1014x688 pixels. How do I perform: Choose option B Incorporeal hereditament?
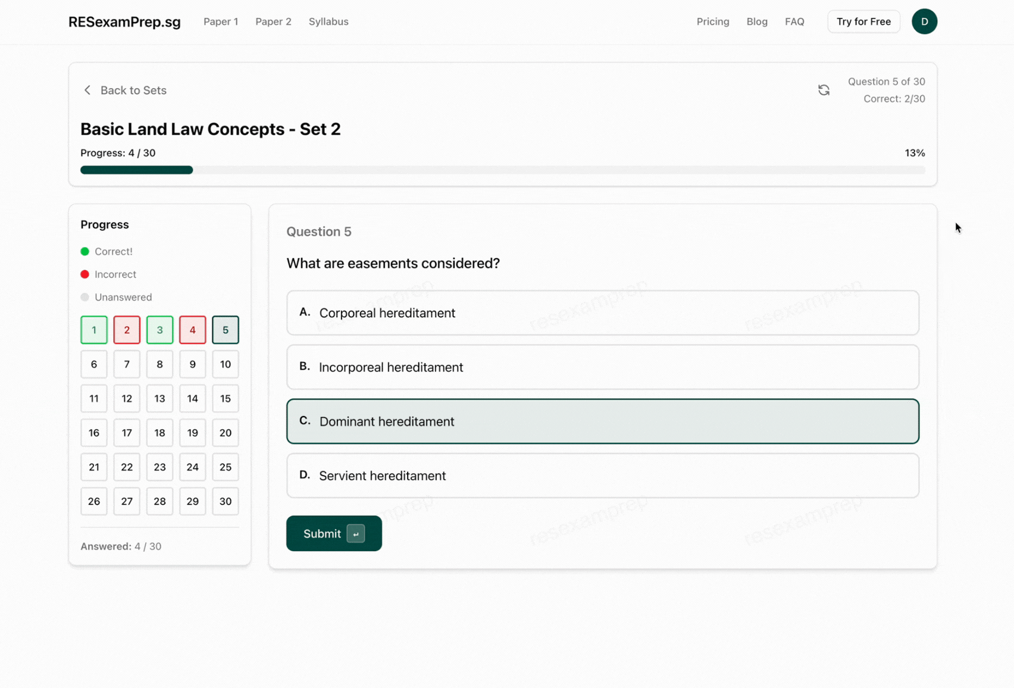click(602, 367)
